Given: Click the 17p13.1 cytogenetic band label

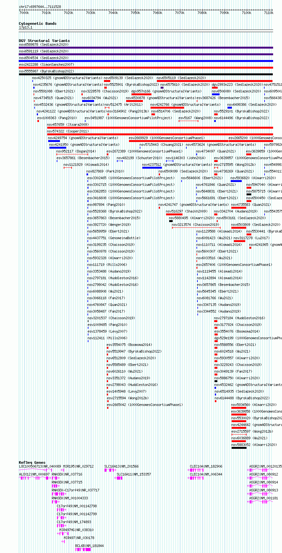Looking at the screenshot, I should pyautogui.click(x=26, y=27).
